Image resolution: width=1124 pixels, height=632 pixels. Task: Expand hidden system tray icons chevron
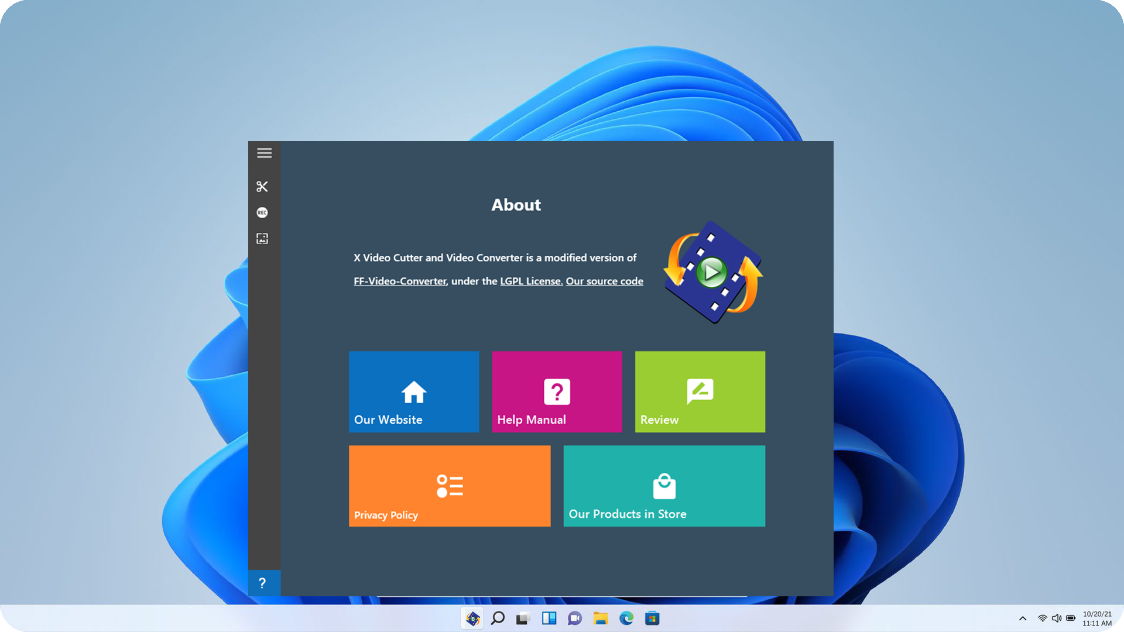[x=1023, y=619]
